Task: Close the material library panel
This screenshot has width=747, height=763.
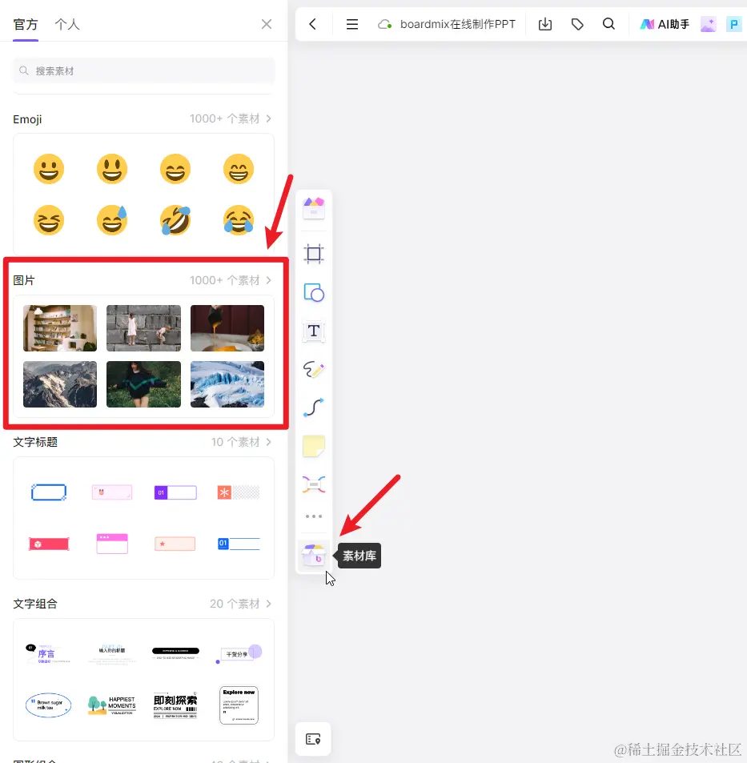Action: tap(266, 24)
